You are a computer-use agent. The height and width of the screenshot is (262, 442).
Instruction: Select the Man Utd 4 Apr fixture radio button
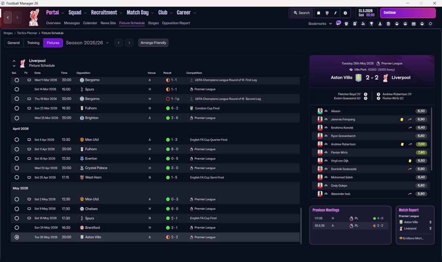coord(17,140)
